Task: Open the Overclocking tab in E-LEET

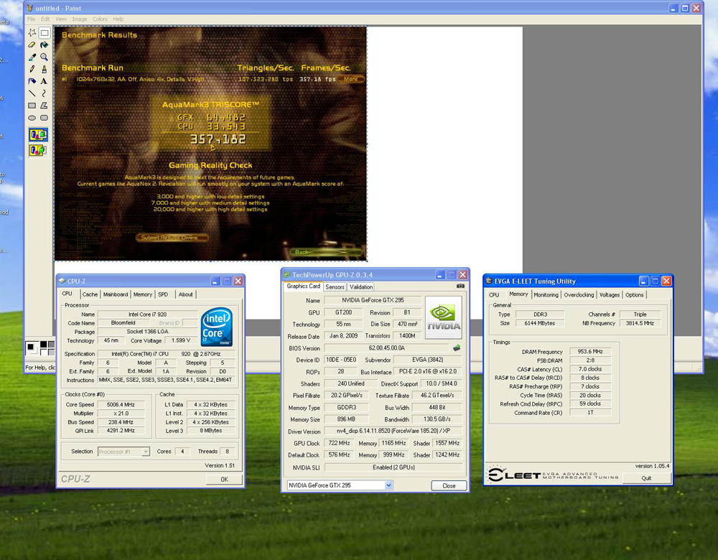Action: tap(579, 295)
